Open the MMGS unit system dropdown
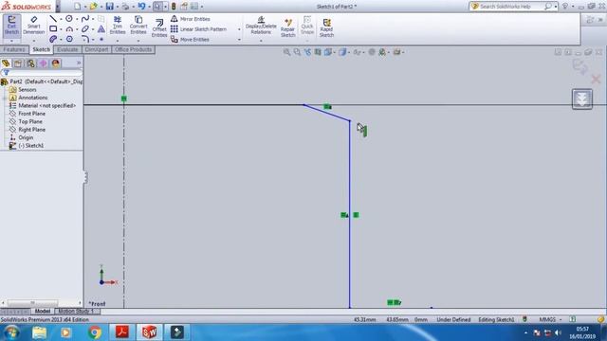This screenshot has height=341, width=607. coord(550,320)
